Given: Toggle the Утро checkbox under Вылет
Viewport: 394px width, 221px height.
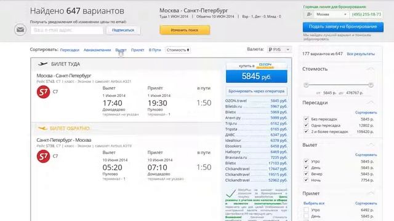Looking at the screenshot, I should (306, 161).
